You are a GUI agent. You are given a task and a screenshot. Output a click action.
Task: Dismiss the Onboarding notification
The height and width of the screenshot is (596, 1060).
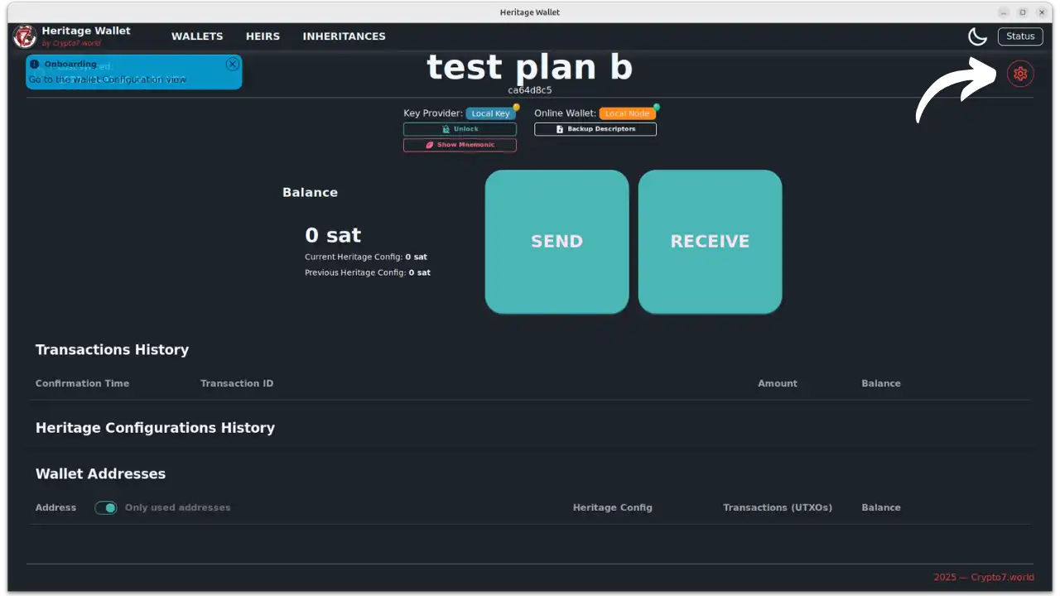(x=232, y=64)
